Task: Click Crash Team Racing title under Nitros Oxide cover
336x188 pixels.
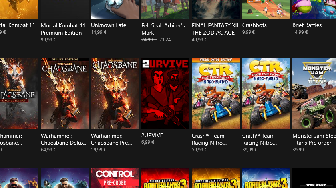Action: pos(209,139)
